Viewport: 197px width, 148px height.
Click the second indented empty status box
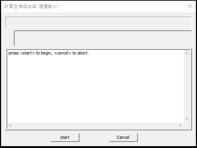(x=103, y=38)
